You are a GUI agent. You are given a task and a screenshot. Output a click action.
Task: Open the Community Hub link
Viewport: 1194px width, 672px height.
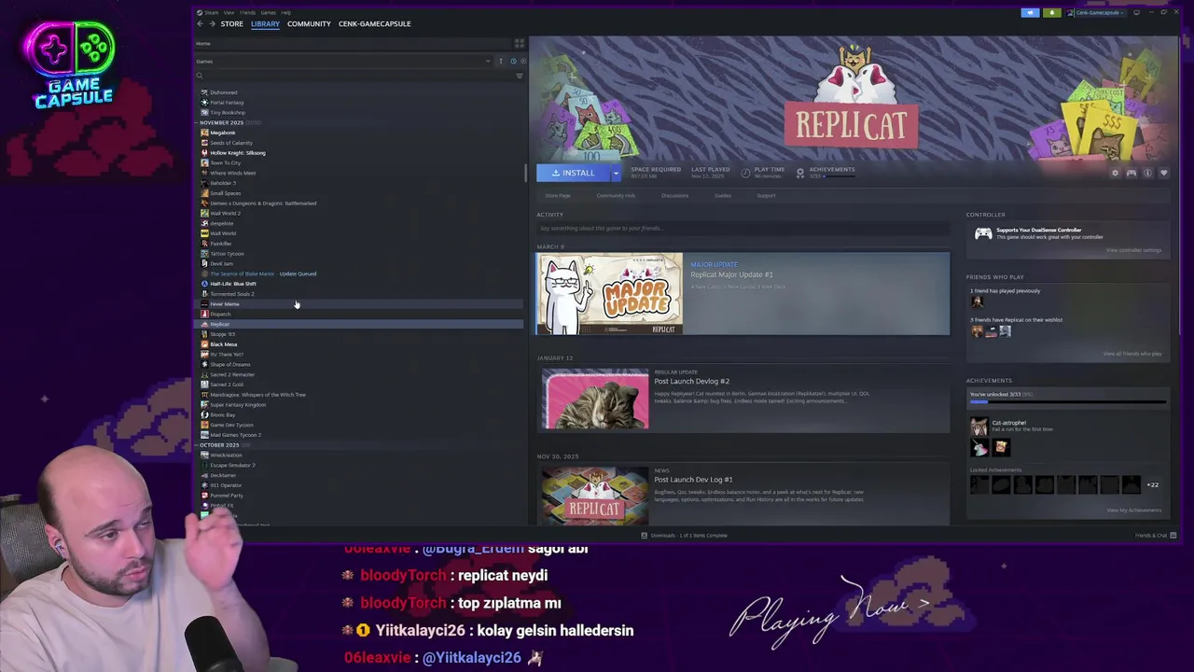616,196
